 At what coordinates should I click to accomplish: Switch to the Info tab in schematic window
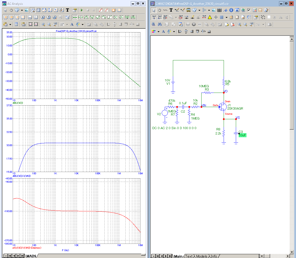tap(214, 256)
